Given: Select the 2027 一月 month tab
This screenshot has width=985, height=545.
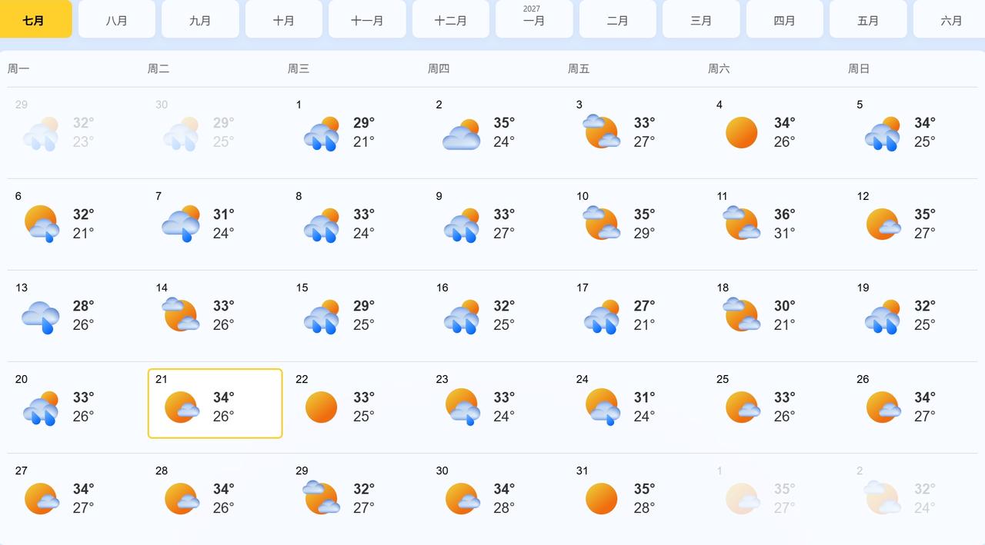Looking at the screenshot, I should click(533, 19).
